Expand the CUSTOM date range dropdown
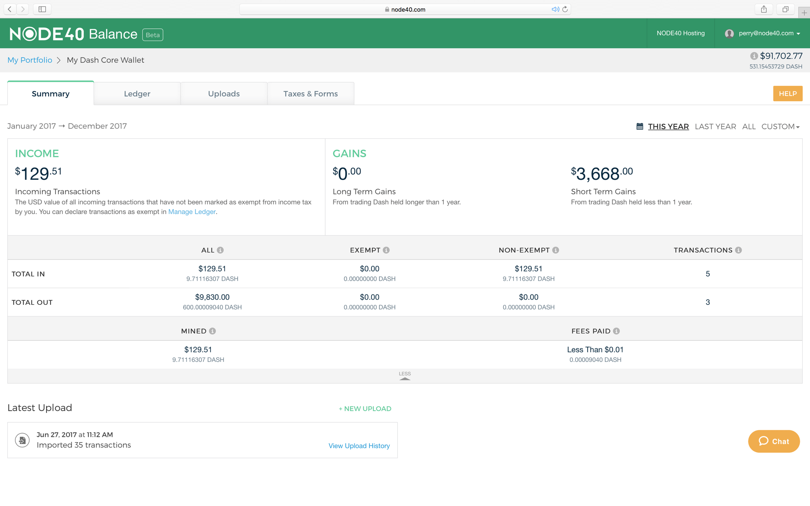This screenshot has width=810, height=506. [780, 127]
